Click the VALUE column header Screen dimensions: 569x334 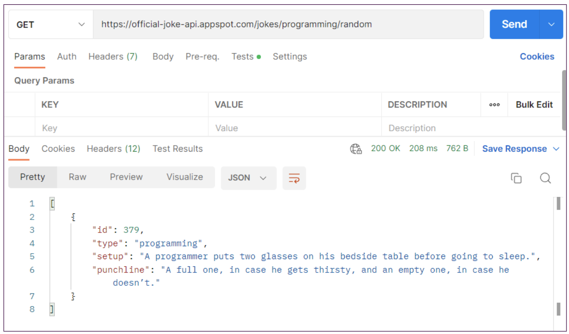[229, 105]
